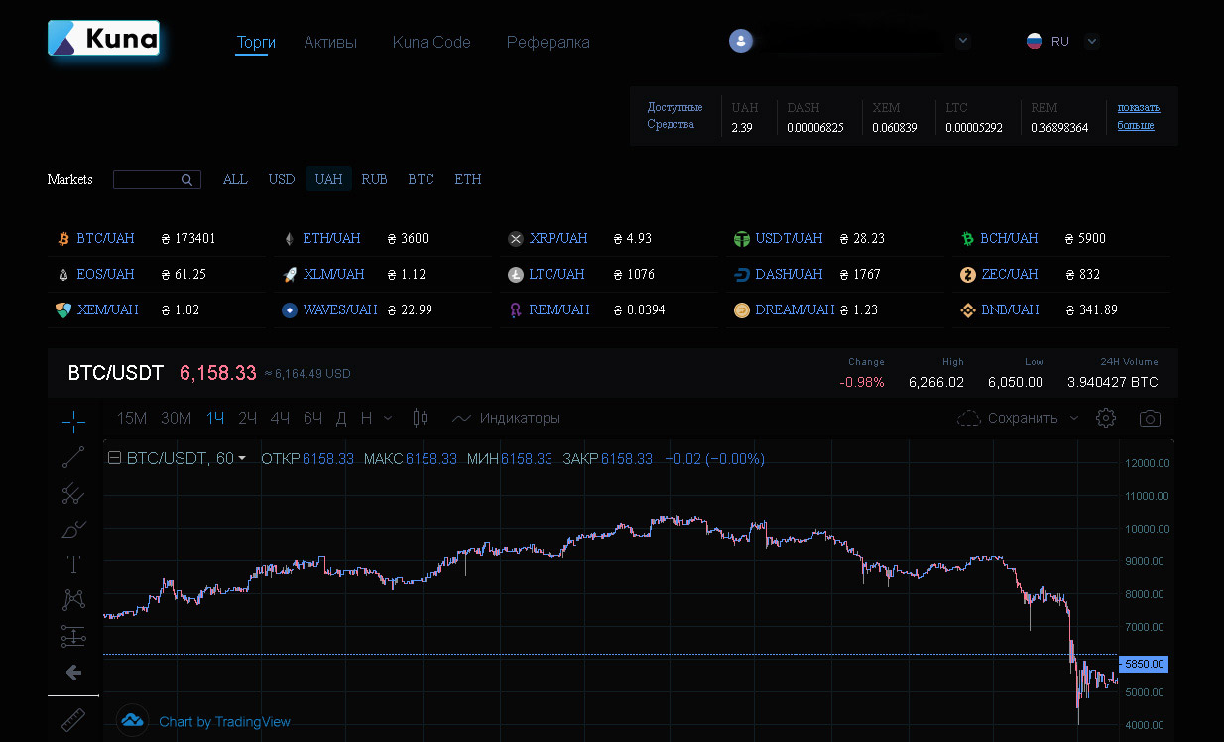1224x742 pixels.
Task: Select the pitchfork drawing tool
Action: point(74,493)
